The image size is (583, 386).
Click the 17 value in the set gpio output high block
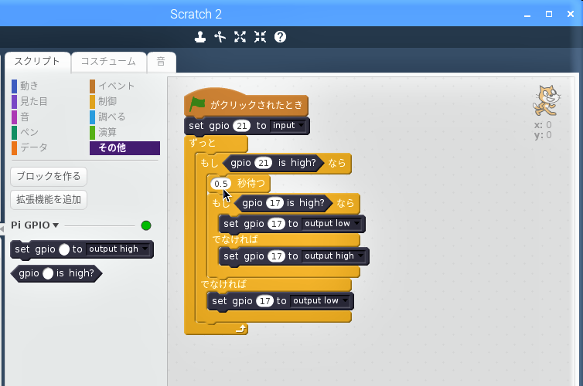tap(276, 256)
